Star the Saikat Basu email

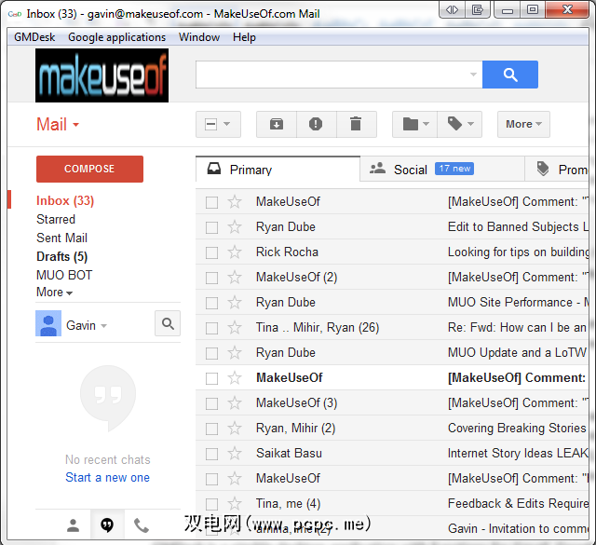(x=235, y=454)
